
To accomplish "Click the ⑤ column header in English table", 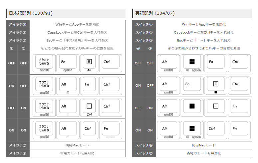I will click(150, 48).
